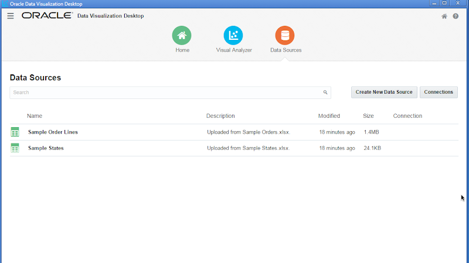Click Sample States '18 minutes ago' cell
Viewport: 469px width, 263px height.
[337, 148]
